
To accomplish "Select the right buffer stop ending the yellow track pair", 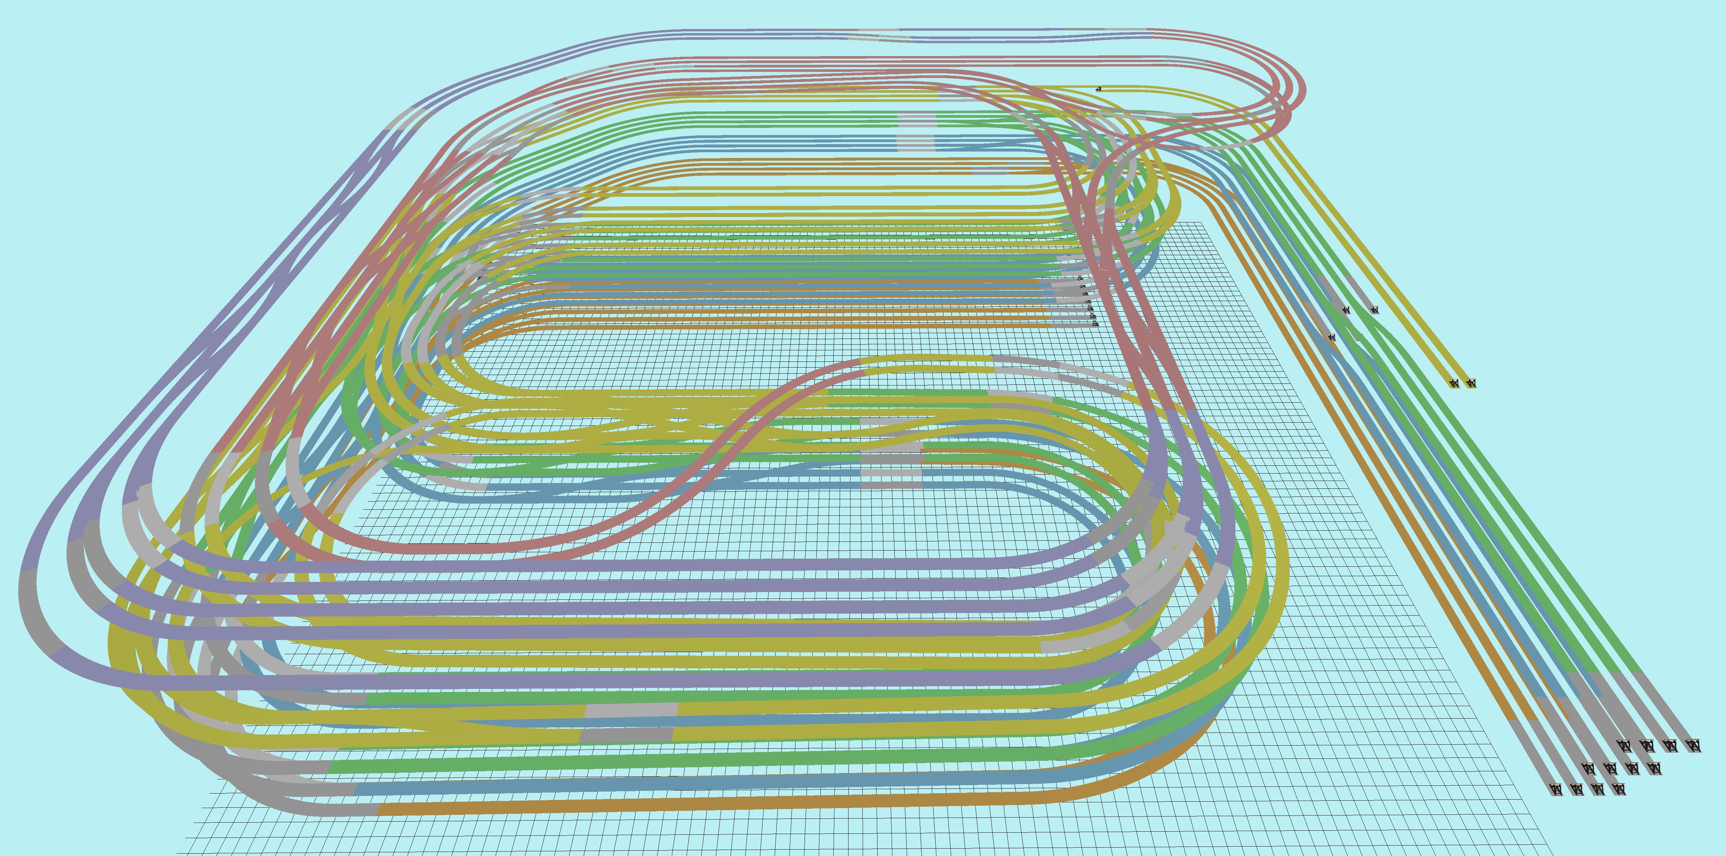I will pyautogui.click(x=1471, y=383).
